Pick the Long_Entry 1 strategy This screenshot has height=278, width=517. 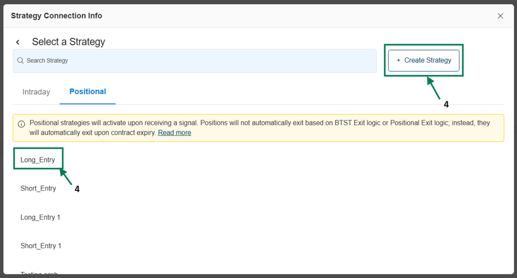point(41,217)
